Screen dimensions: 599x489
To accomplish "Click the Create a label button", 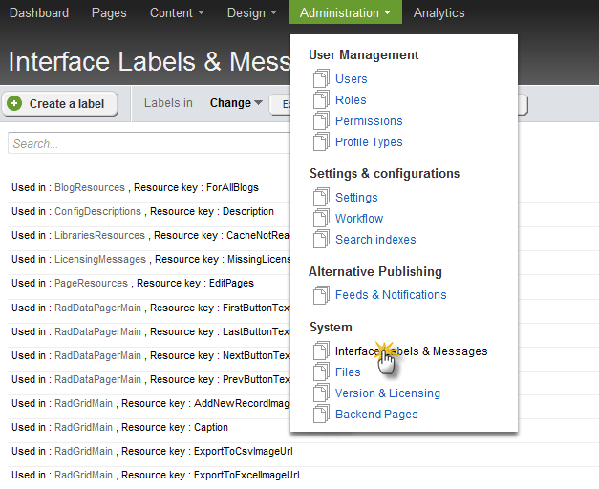I will (x=60, y=103).
